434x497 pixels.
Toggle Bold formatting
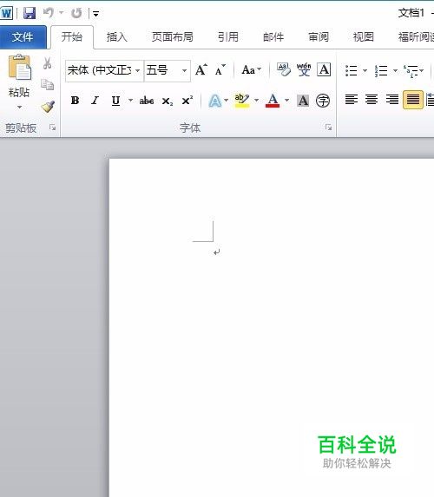click(75, 101)
